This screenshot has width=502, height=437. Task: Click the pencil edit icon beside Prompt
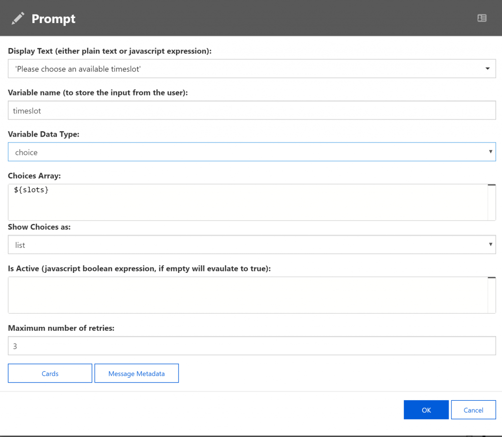[x=18, y=18]
